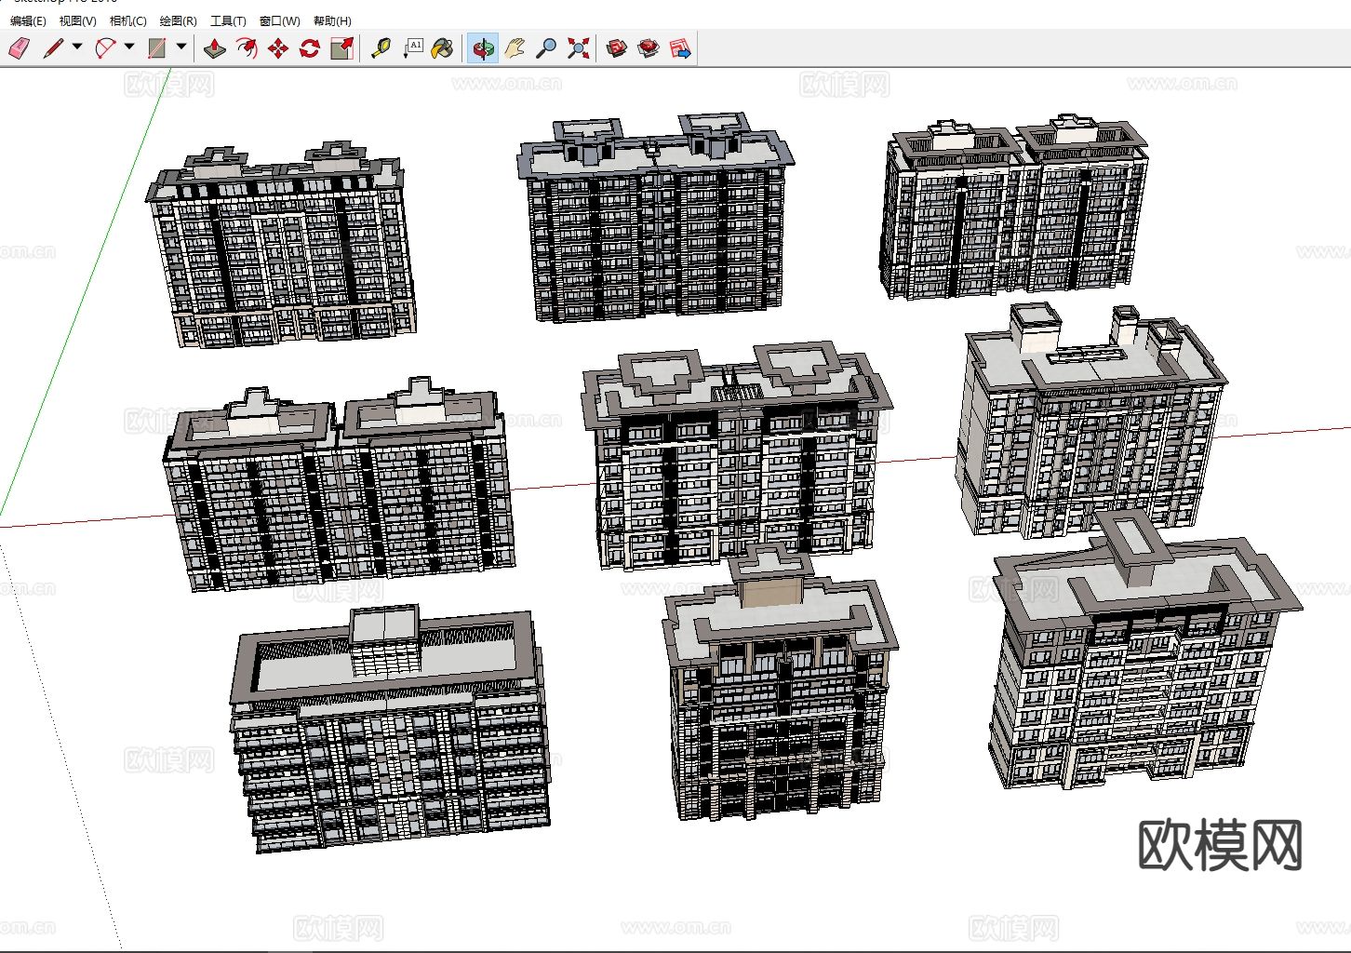Select the Tape Measure tool

point(381,48)
